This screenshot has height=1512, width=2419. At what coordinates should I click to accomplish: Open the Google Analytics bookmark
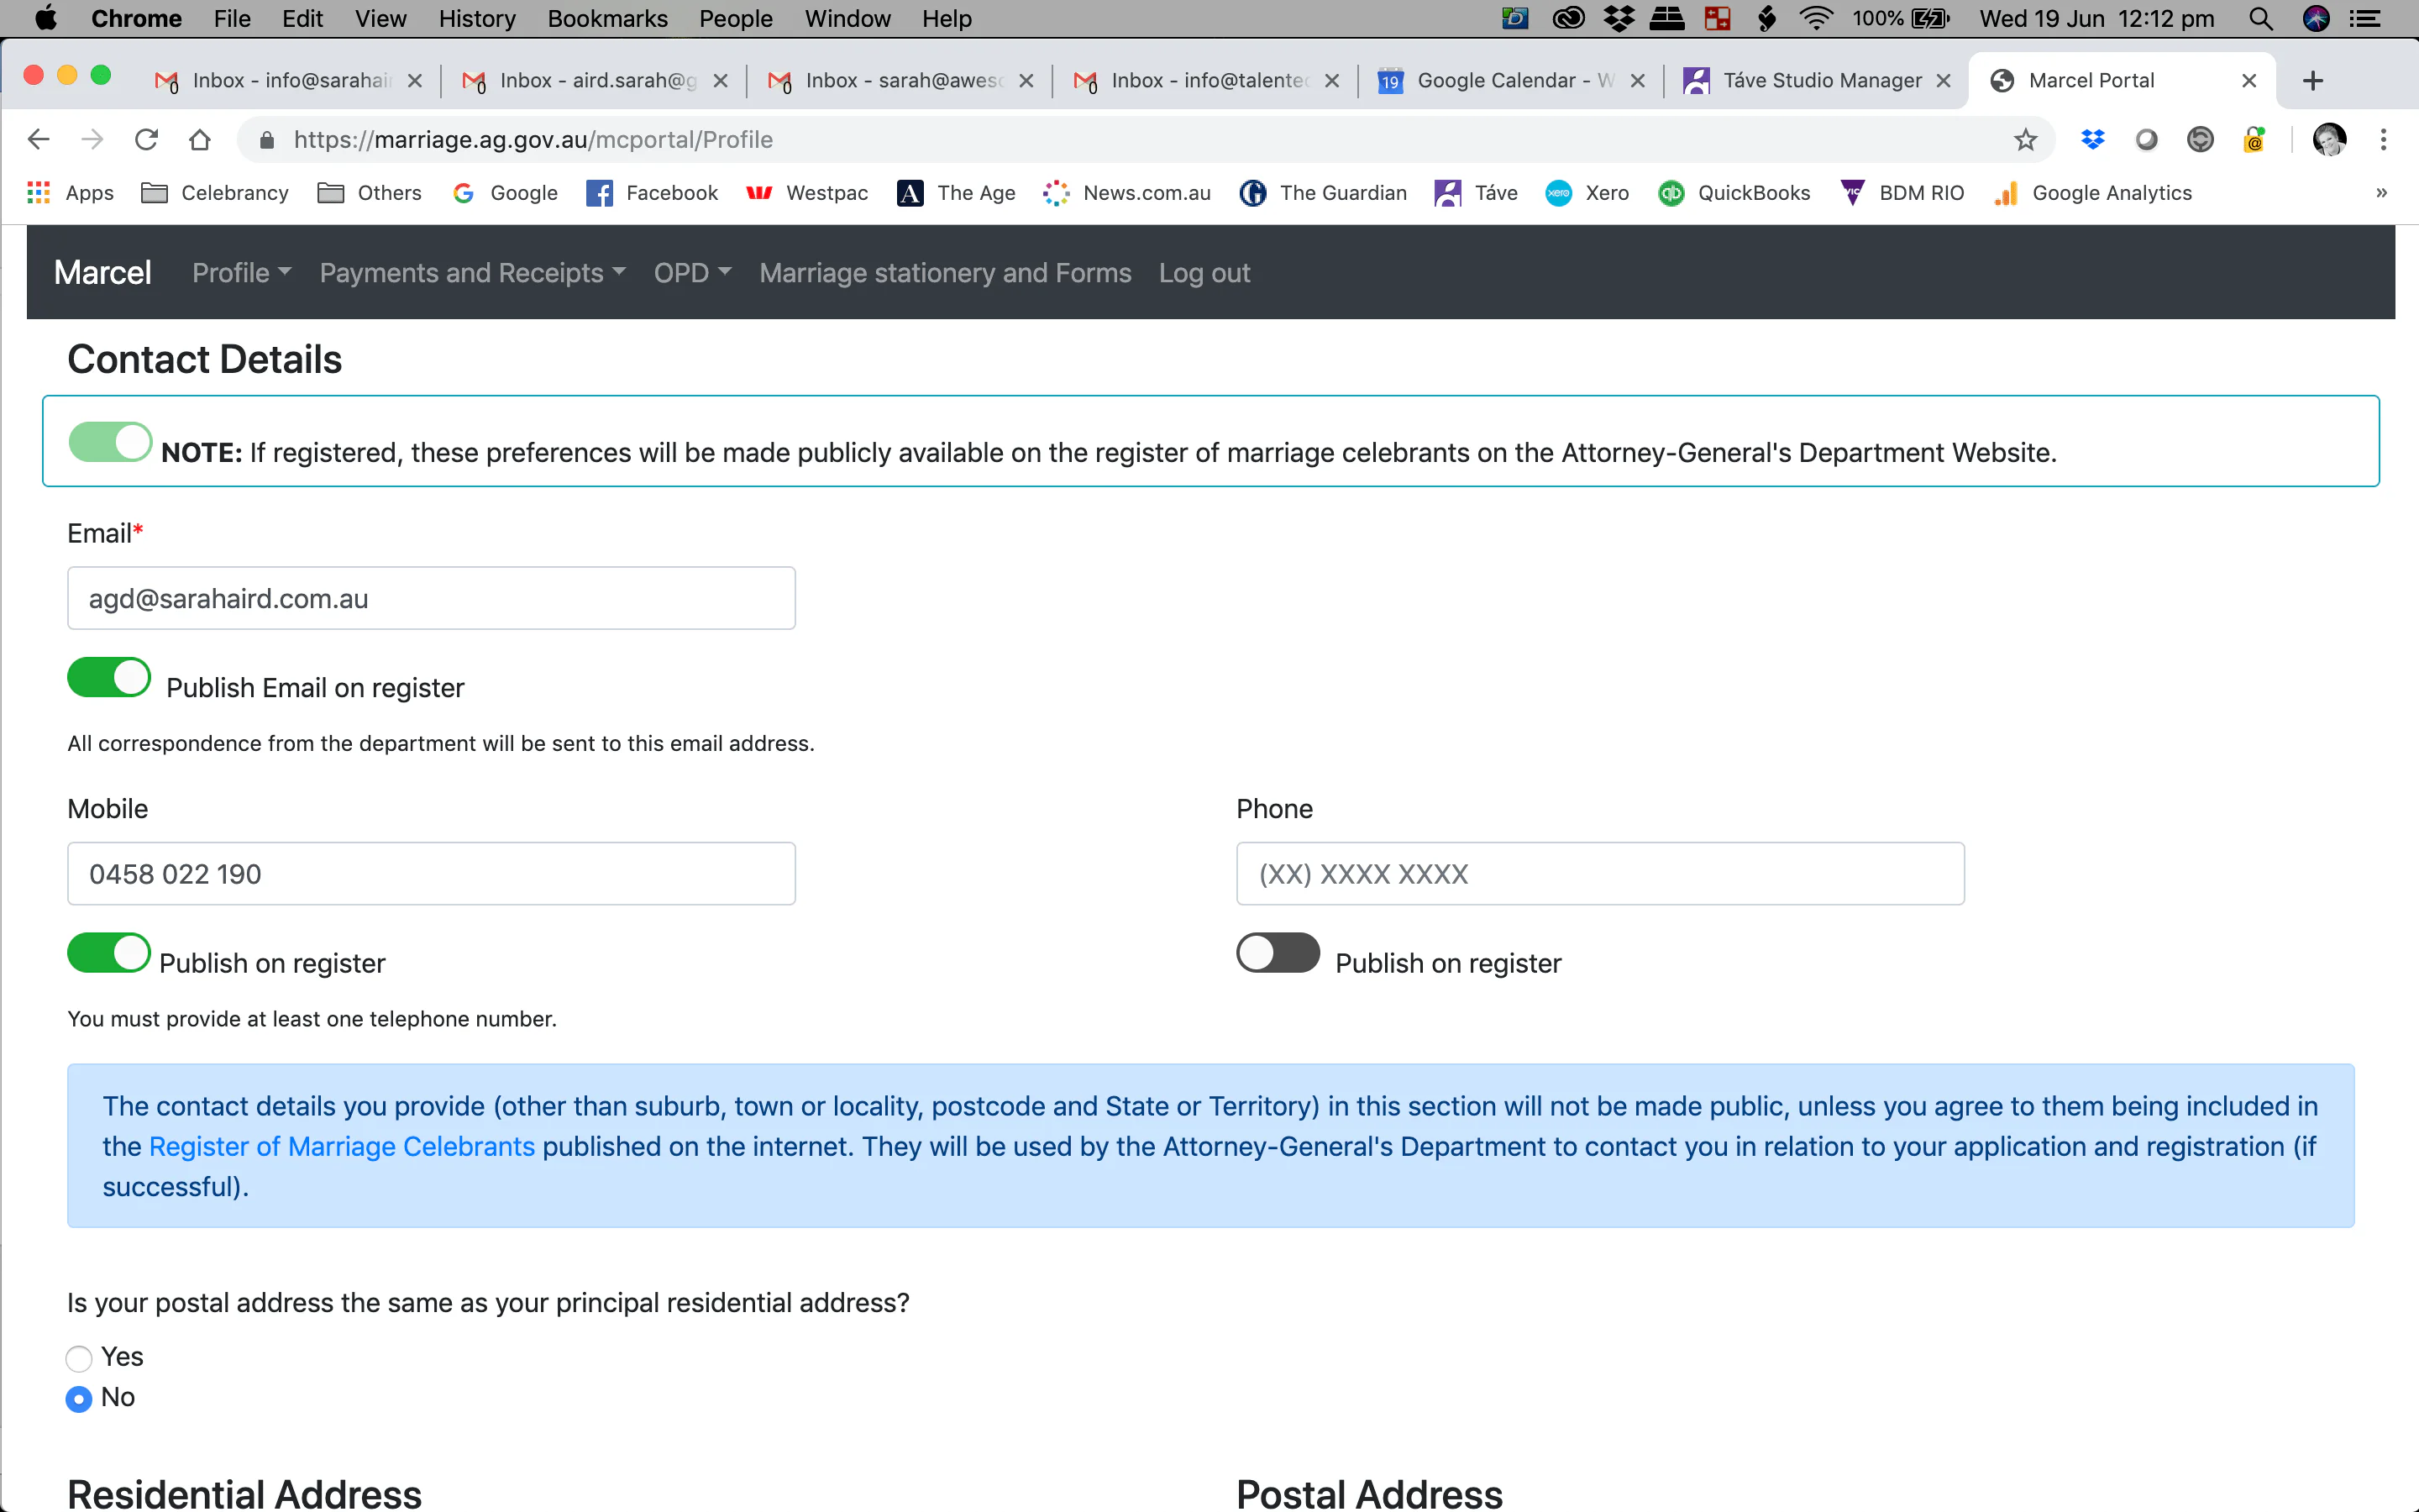2092,193
